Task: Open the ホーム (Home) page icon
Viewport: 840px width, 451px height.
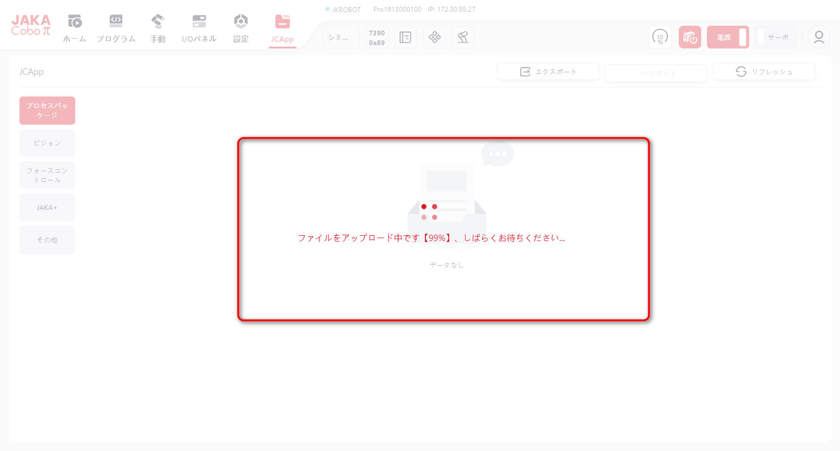Action: (x=74, y=22)
